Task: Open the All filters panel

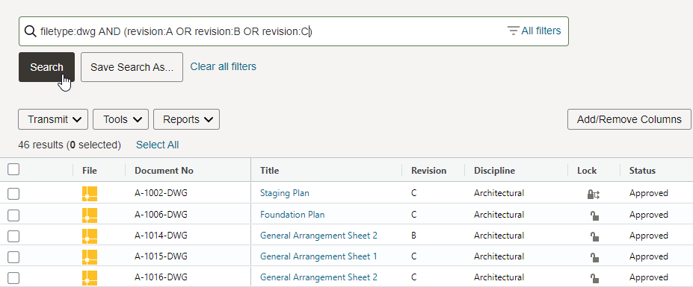Action: tap(535, 31)
